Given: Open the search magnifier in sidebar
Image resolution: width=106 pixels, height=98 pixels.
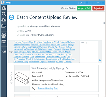Looking at the screenshot, I should (x=4, y=14).
